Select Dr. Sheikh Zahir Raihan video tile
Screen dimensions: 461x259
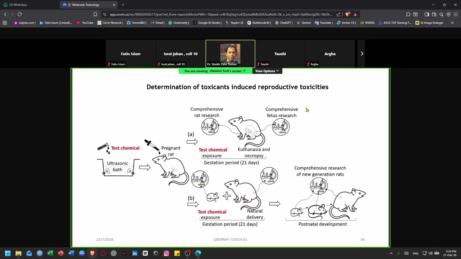click(x=230, y=54)
